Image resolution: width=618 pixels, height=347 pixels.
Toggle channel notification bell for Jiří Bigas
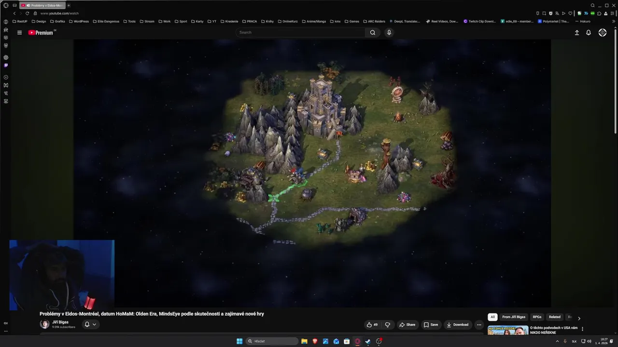pyautogui.click(x=90, y=324)
